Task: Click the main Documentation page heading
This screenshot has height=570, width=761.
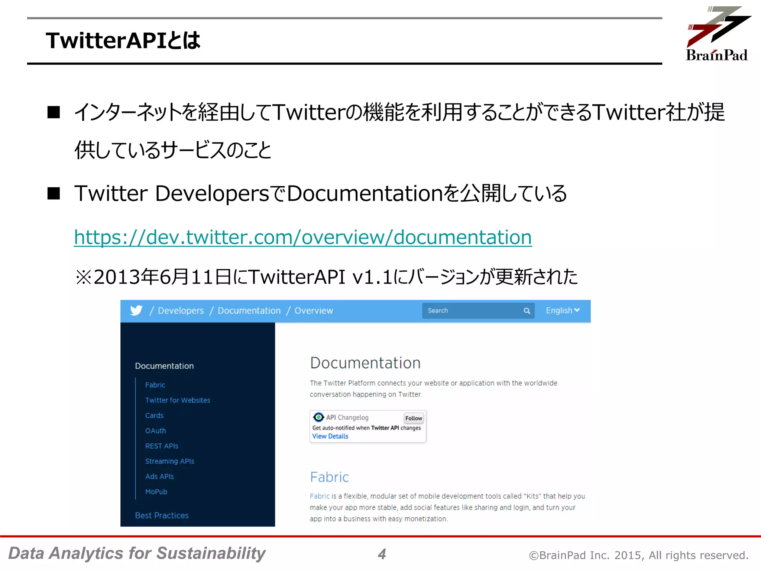Action: [365, 363]
